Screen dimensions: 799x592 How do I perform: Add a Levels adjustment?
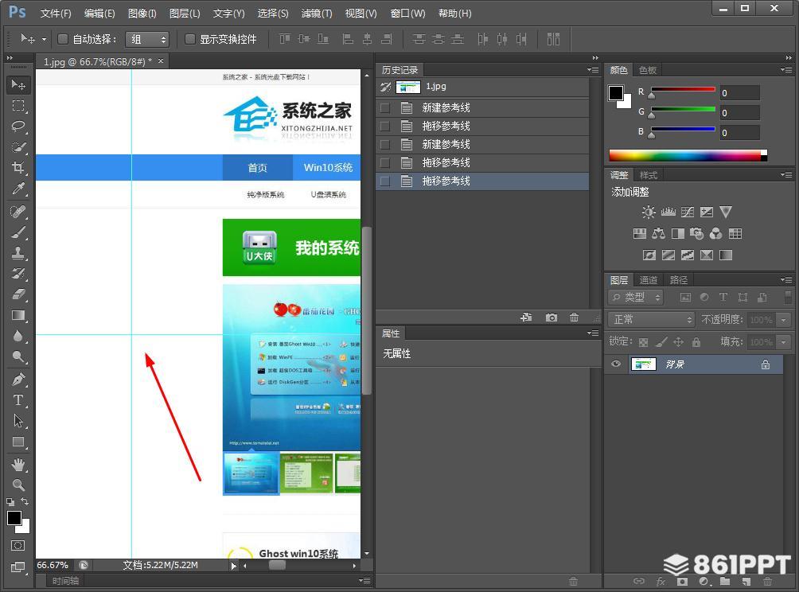[668, 212]
